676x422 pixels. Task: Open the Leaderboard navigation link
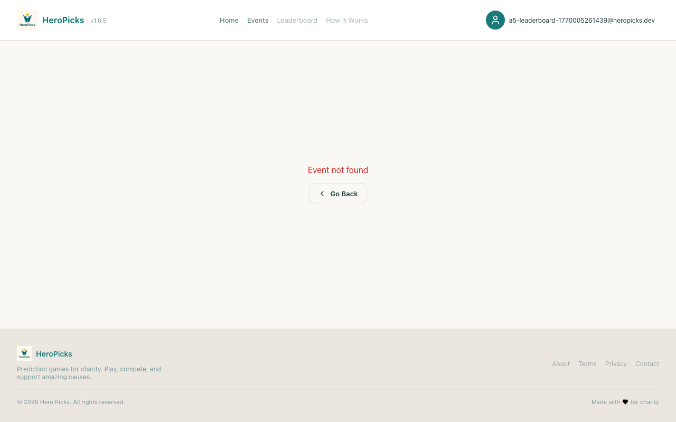(297, 20)
